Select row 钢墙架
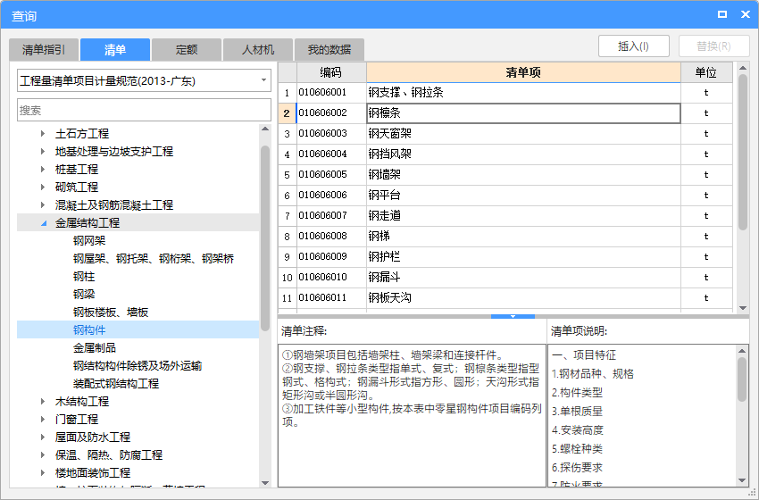The image size is (759, 500). pyautogui.click(x=524, y=175)
